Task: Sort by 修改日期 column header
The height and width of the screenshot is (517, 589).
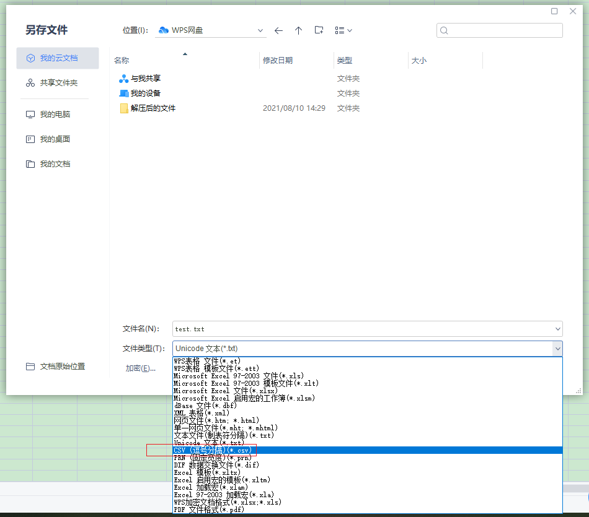Action: [x=278, y=61]
